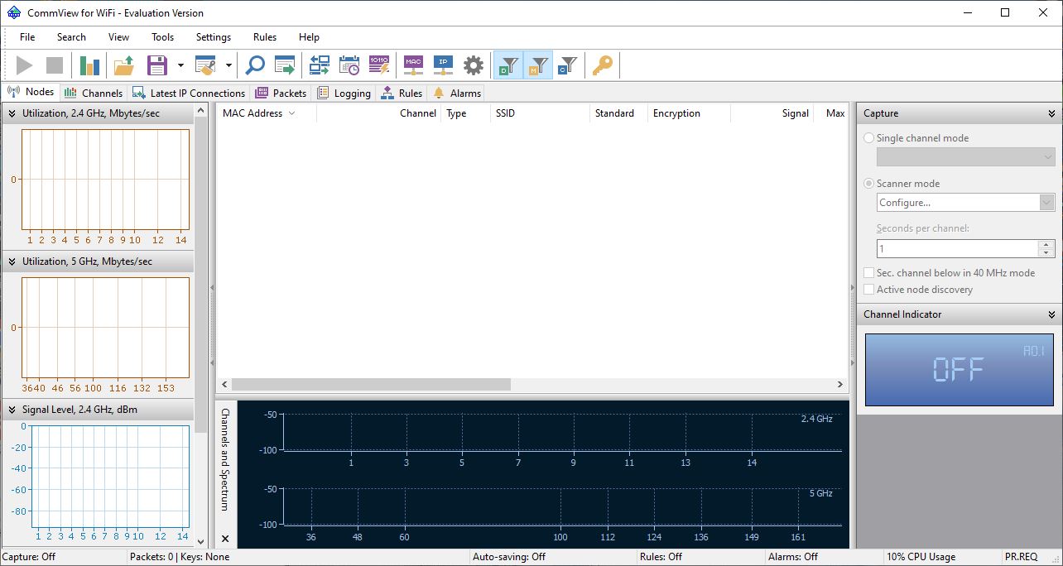Click the node list horizontal scrollbar

371,385
